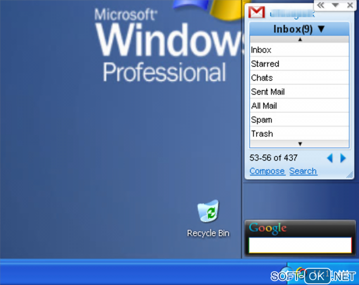Image resolution: width=359 pixels, height=285 pixels.
Task: Switch to the Spam folder
Action: [299, 119]
